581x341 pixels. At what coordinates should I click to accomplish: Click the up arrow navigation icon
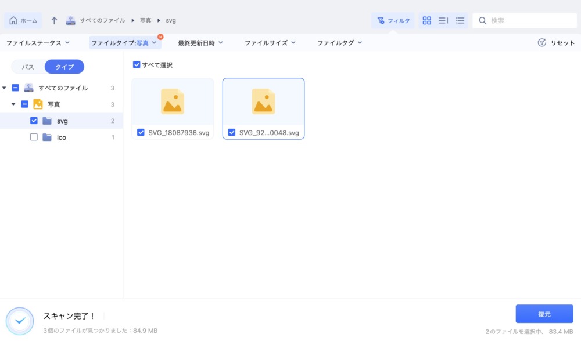[x=54, y=20]
